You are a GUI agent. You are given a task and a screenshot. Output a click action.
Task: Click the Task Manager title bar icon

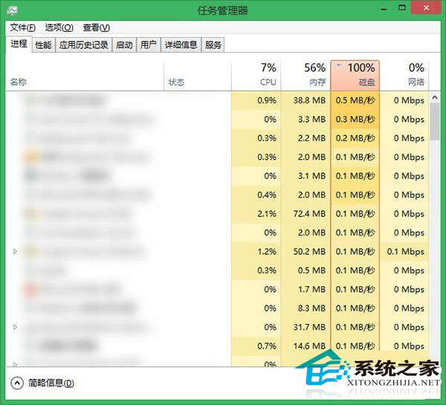tap(12, 11)
